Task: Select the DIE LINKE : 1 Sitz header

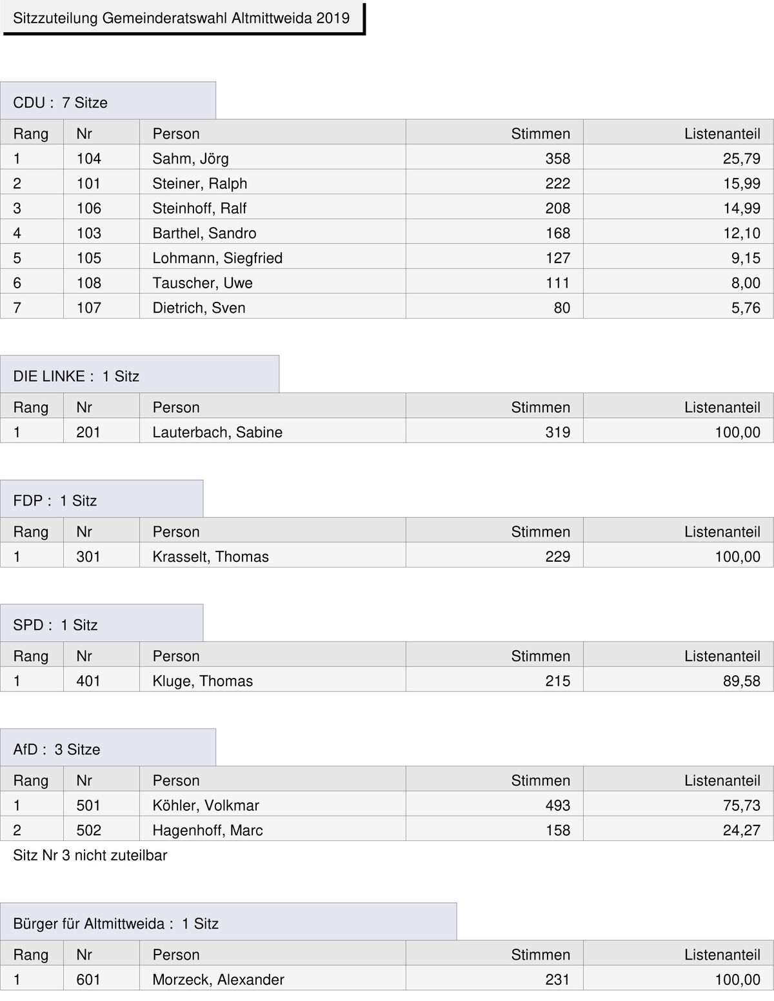Action: click(x=139, y=374)
